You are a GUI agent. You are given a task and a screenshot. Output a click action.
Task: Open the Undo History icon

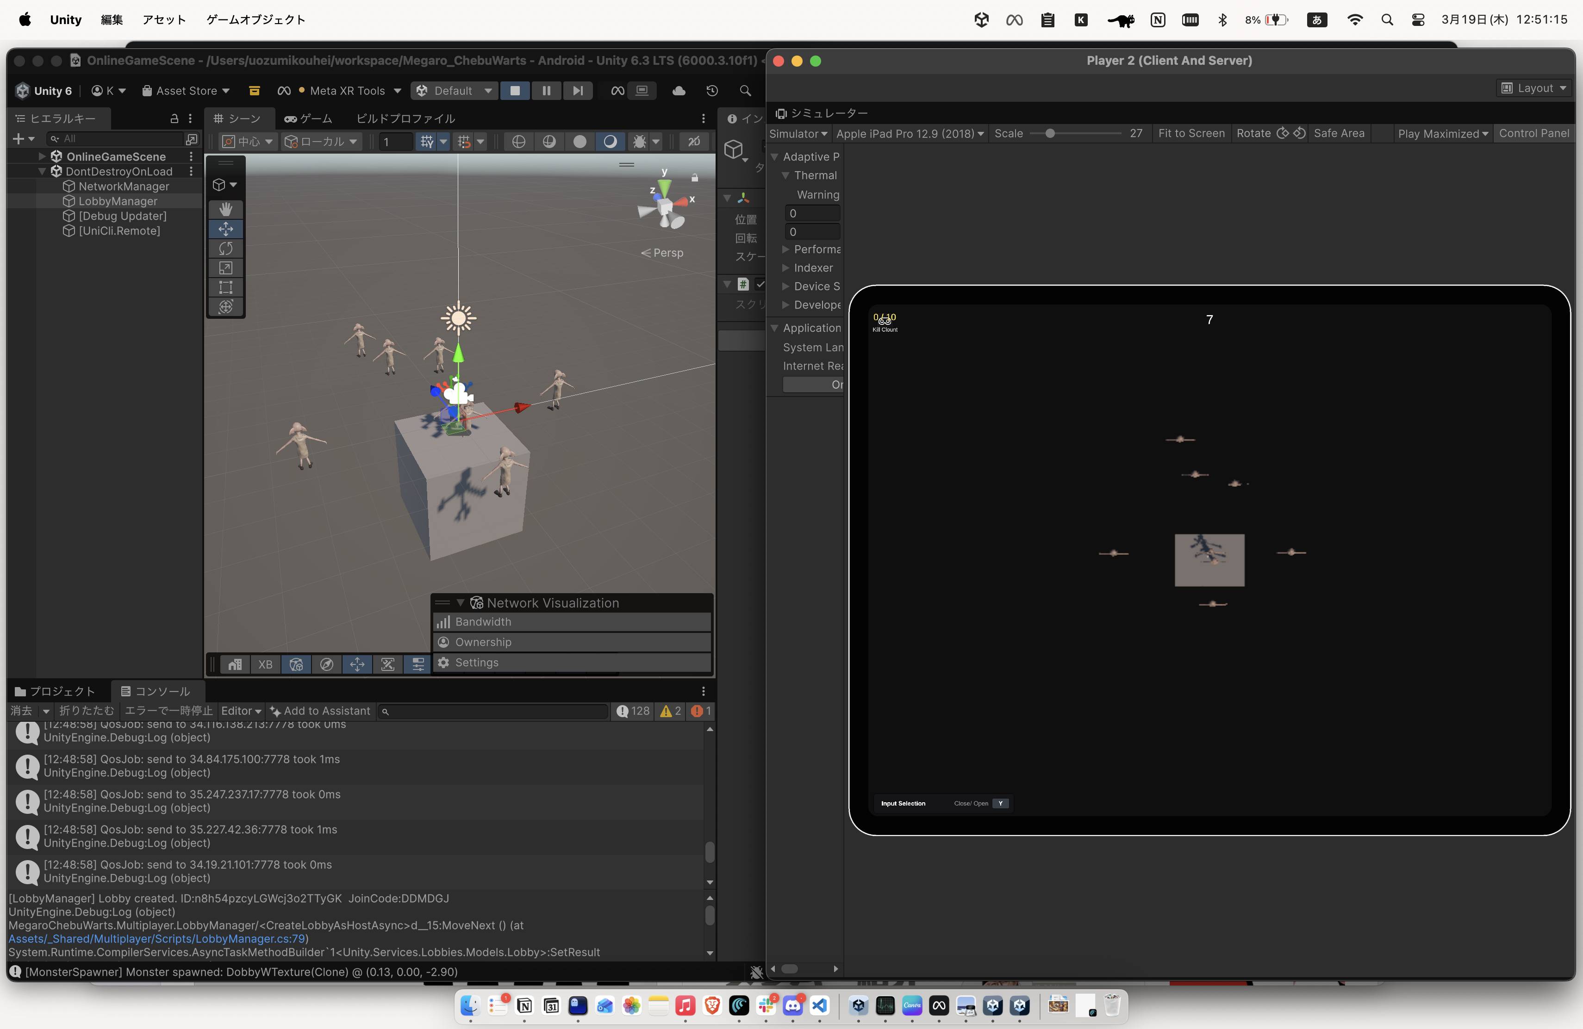(712, 90)
